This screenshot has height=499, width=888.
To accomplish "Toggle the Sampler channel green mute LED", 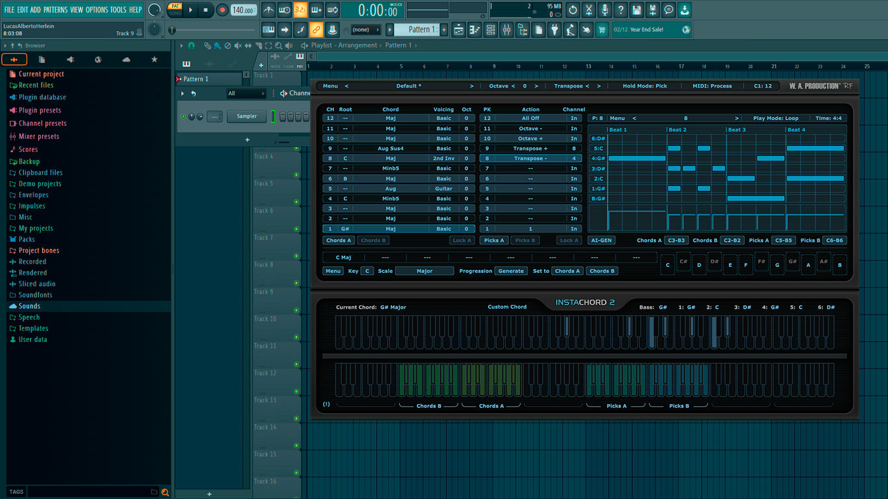I will (183, 117).
